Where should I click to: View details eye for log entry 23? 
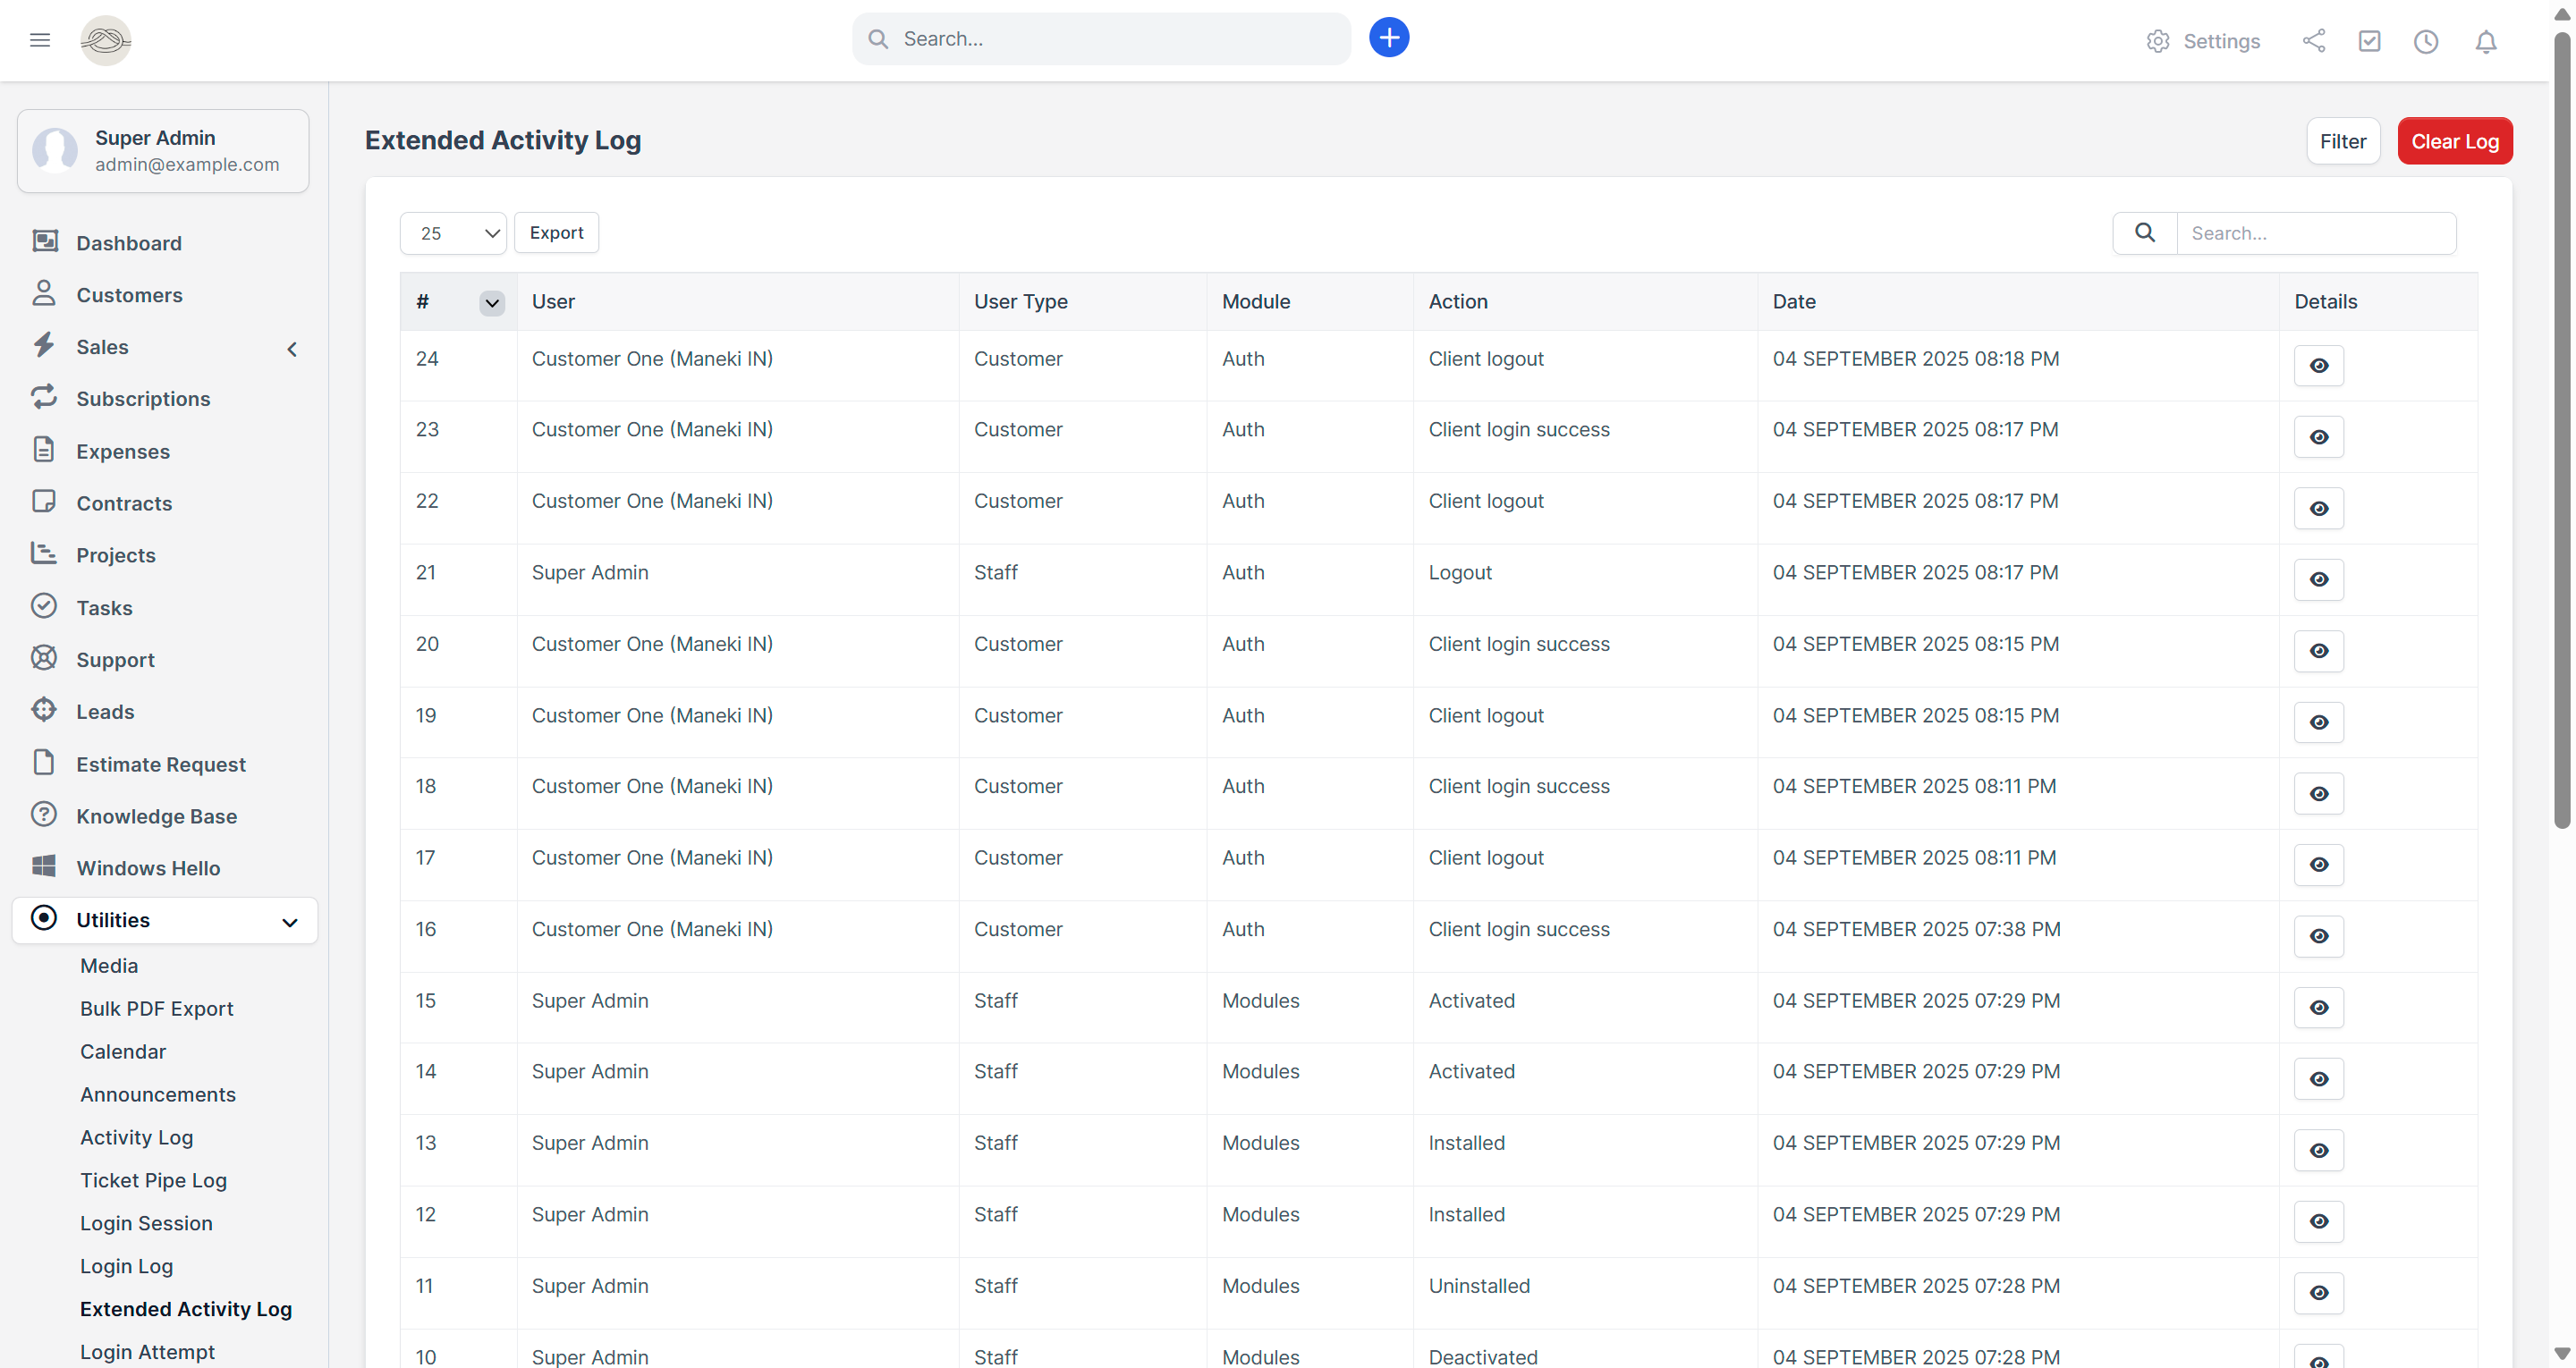pos(2319,437)
